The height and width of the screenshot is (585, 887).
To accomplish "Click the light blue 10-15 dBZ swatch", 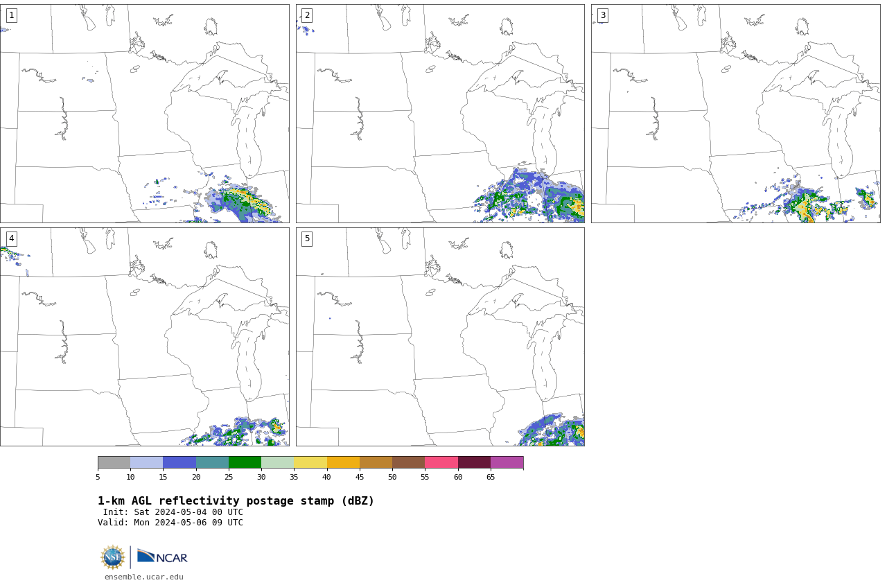I will click(147, 462).
